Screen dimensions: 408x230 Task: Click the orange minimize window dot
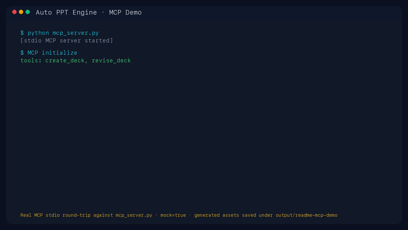(x=21, y=12)
